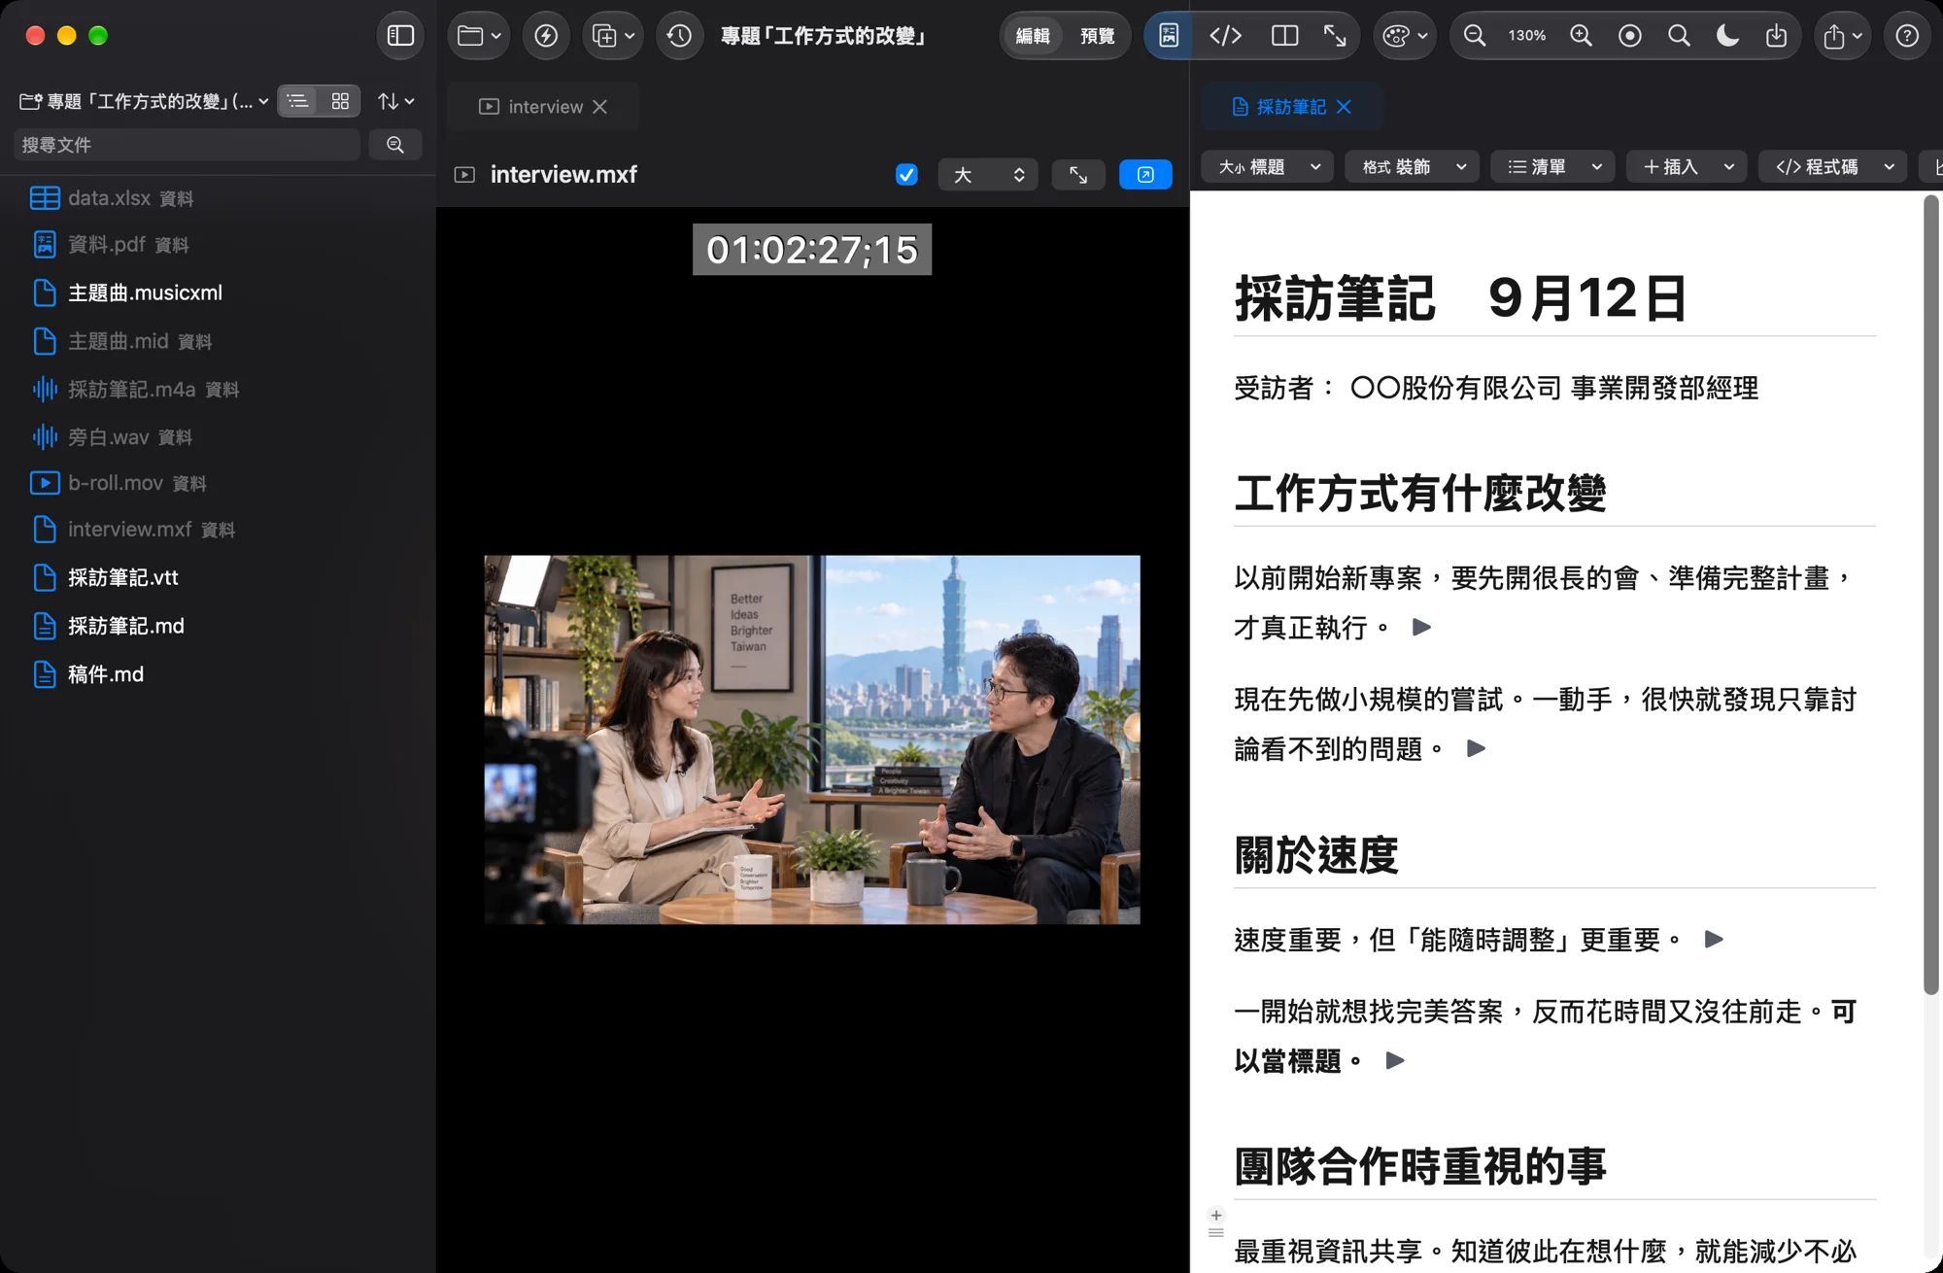Open the sort order arrows dropdown
The height and width of the screenshot is (1273, 1943).
396,101
